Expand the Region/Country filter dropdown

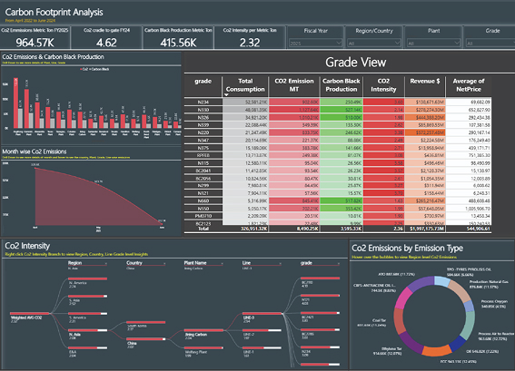374,43
